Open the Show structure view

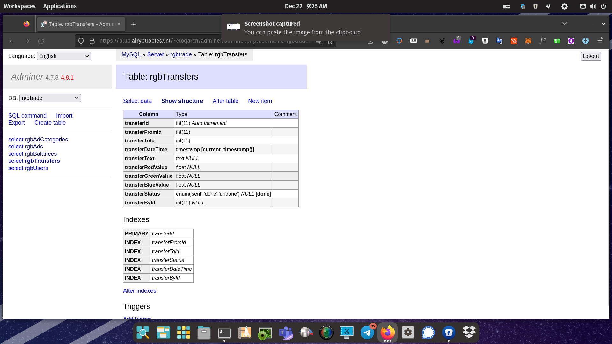coord(182,101)
